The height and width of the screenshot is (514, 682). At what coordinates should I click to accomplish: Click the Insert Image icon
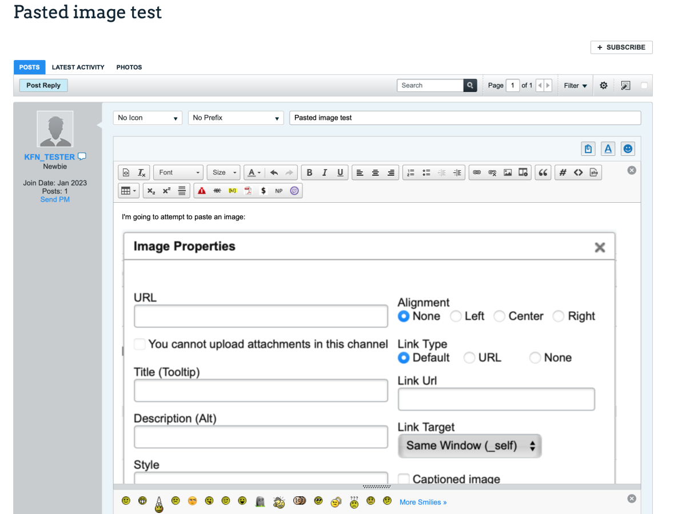(508, 172)
